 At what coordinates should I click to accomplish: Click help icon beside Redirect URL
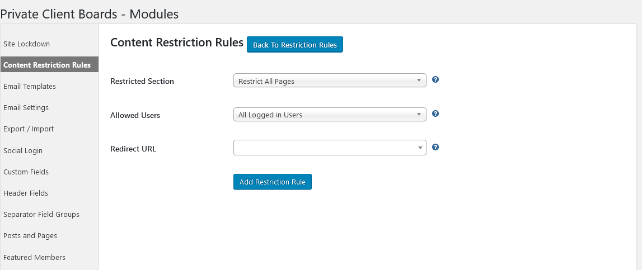[435, 148]
